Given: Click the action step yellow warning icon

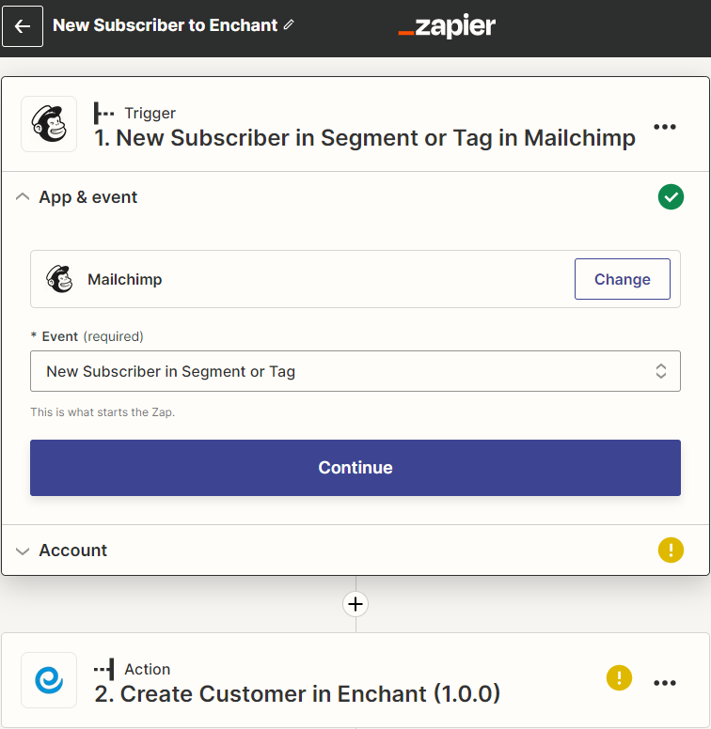Looking at the screenshot, I should point(619,677).
